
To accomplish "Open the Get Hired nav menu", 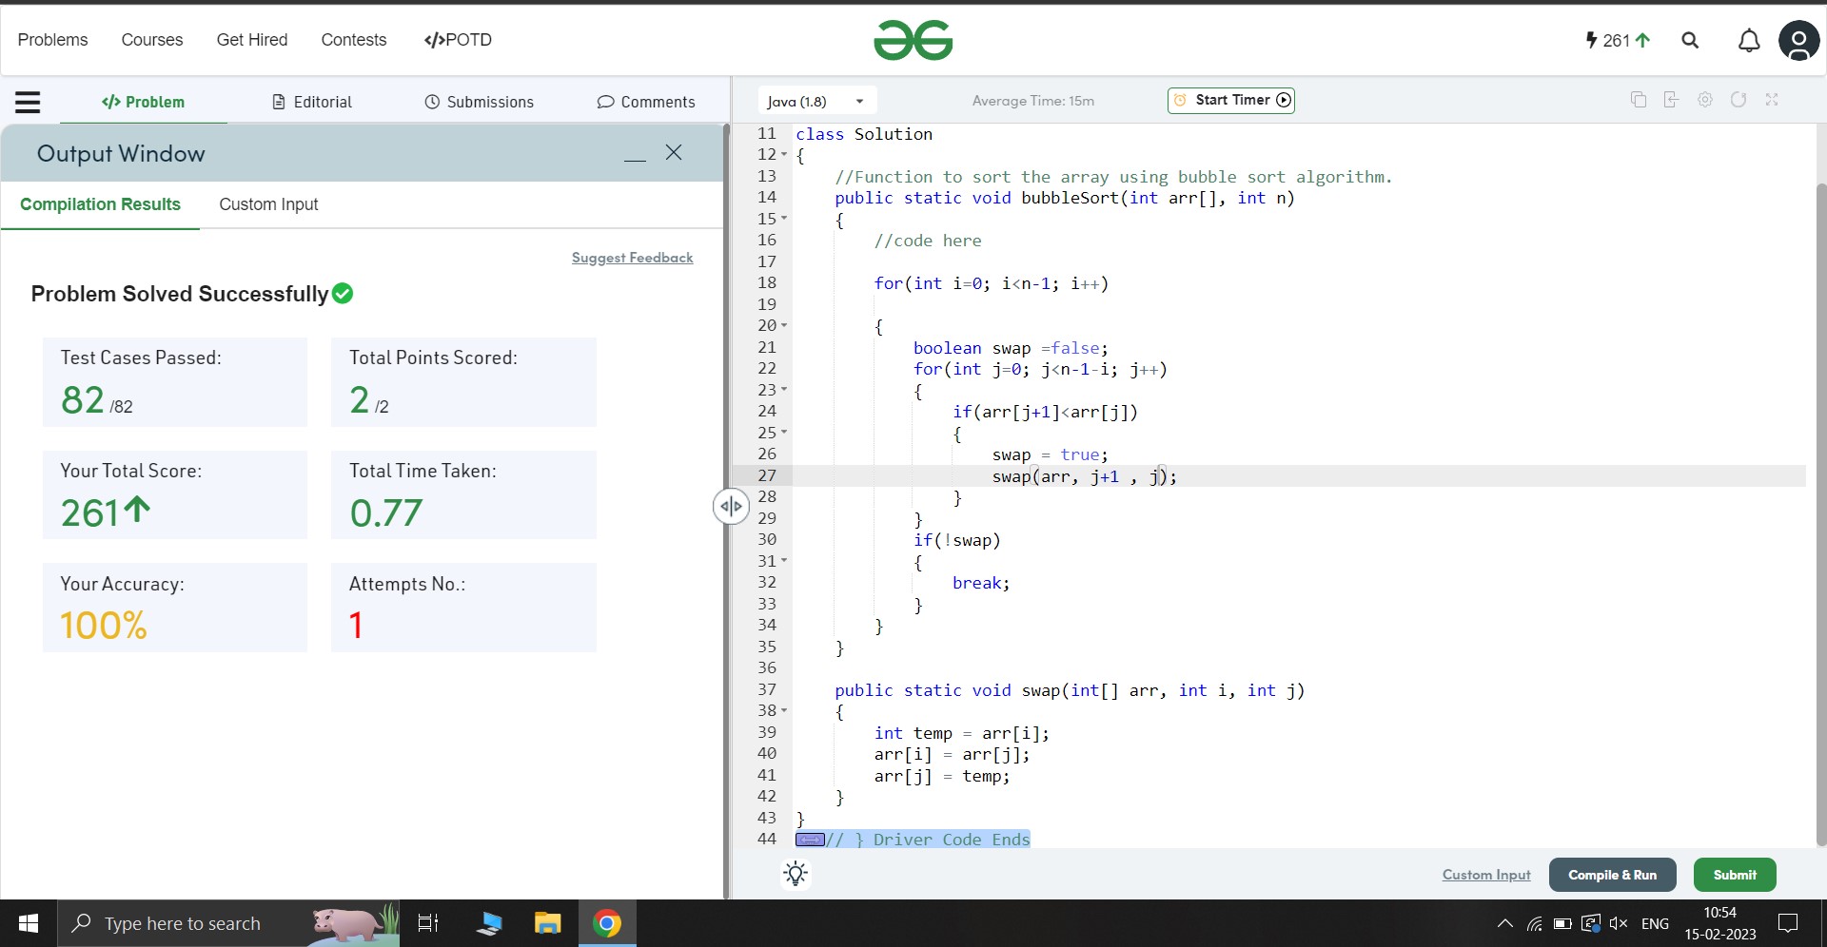I will point(252,40).
